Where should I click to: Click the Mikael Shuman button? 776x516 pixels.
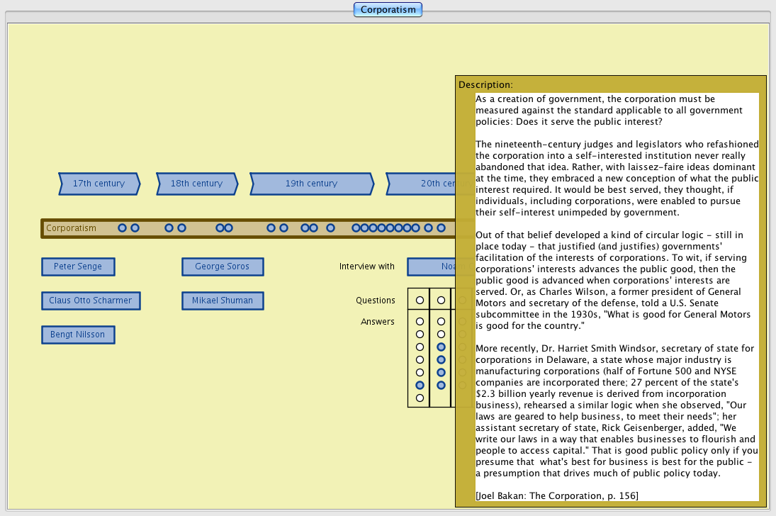(223, 301)
